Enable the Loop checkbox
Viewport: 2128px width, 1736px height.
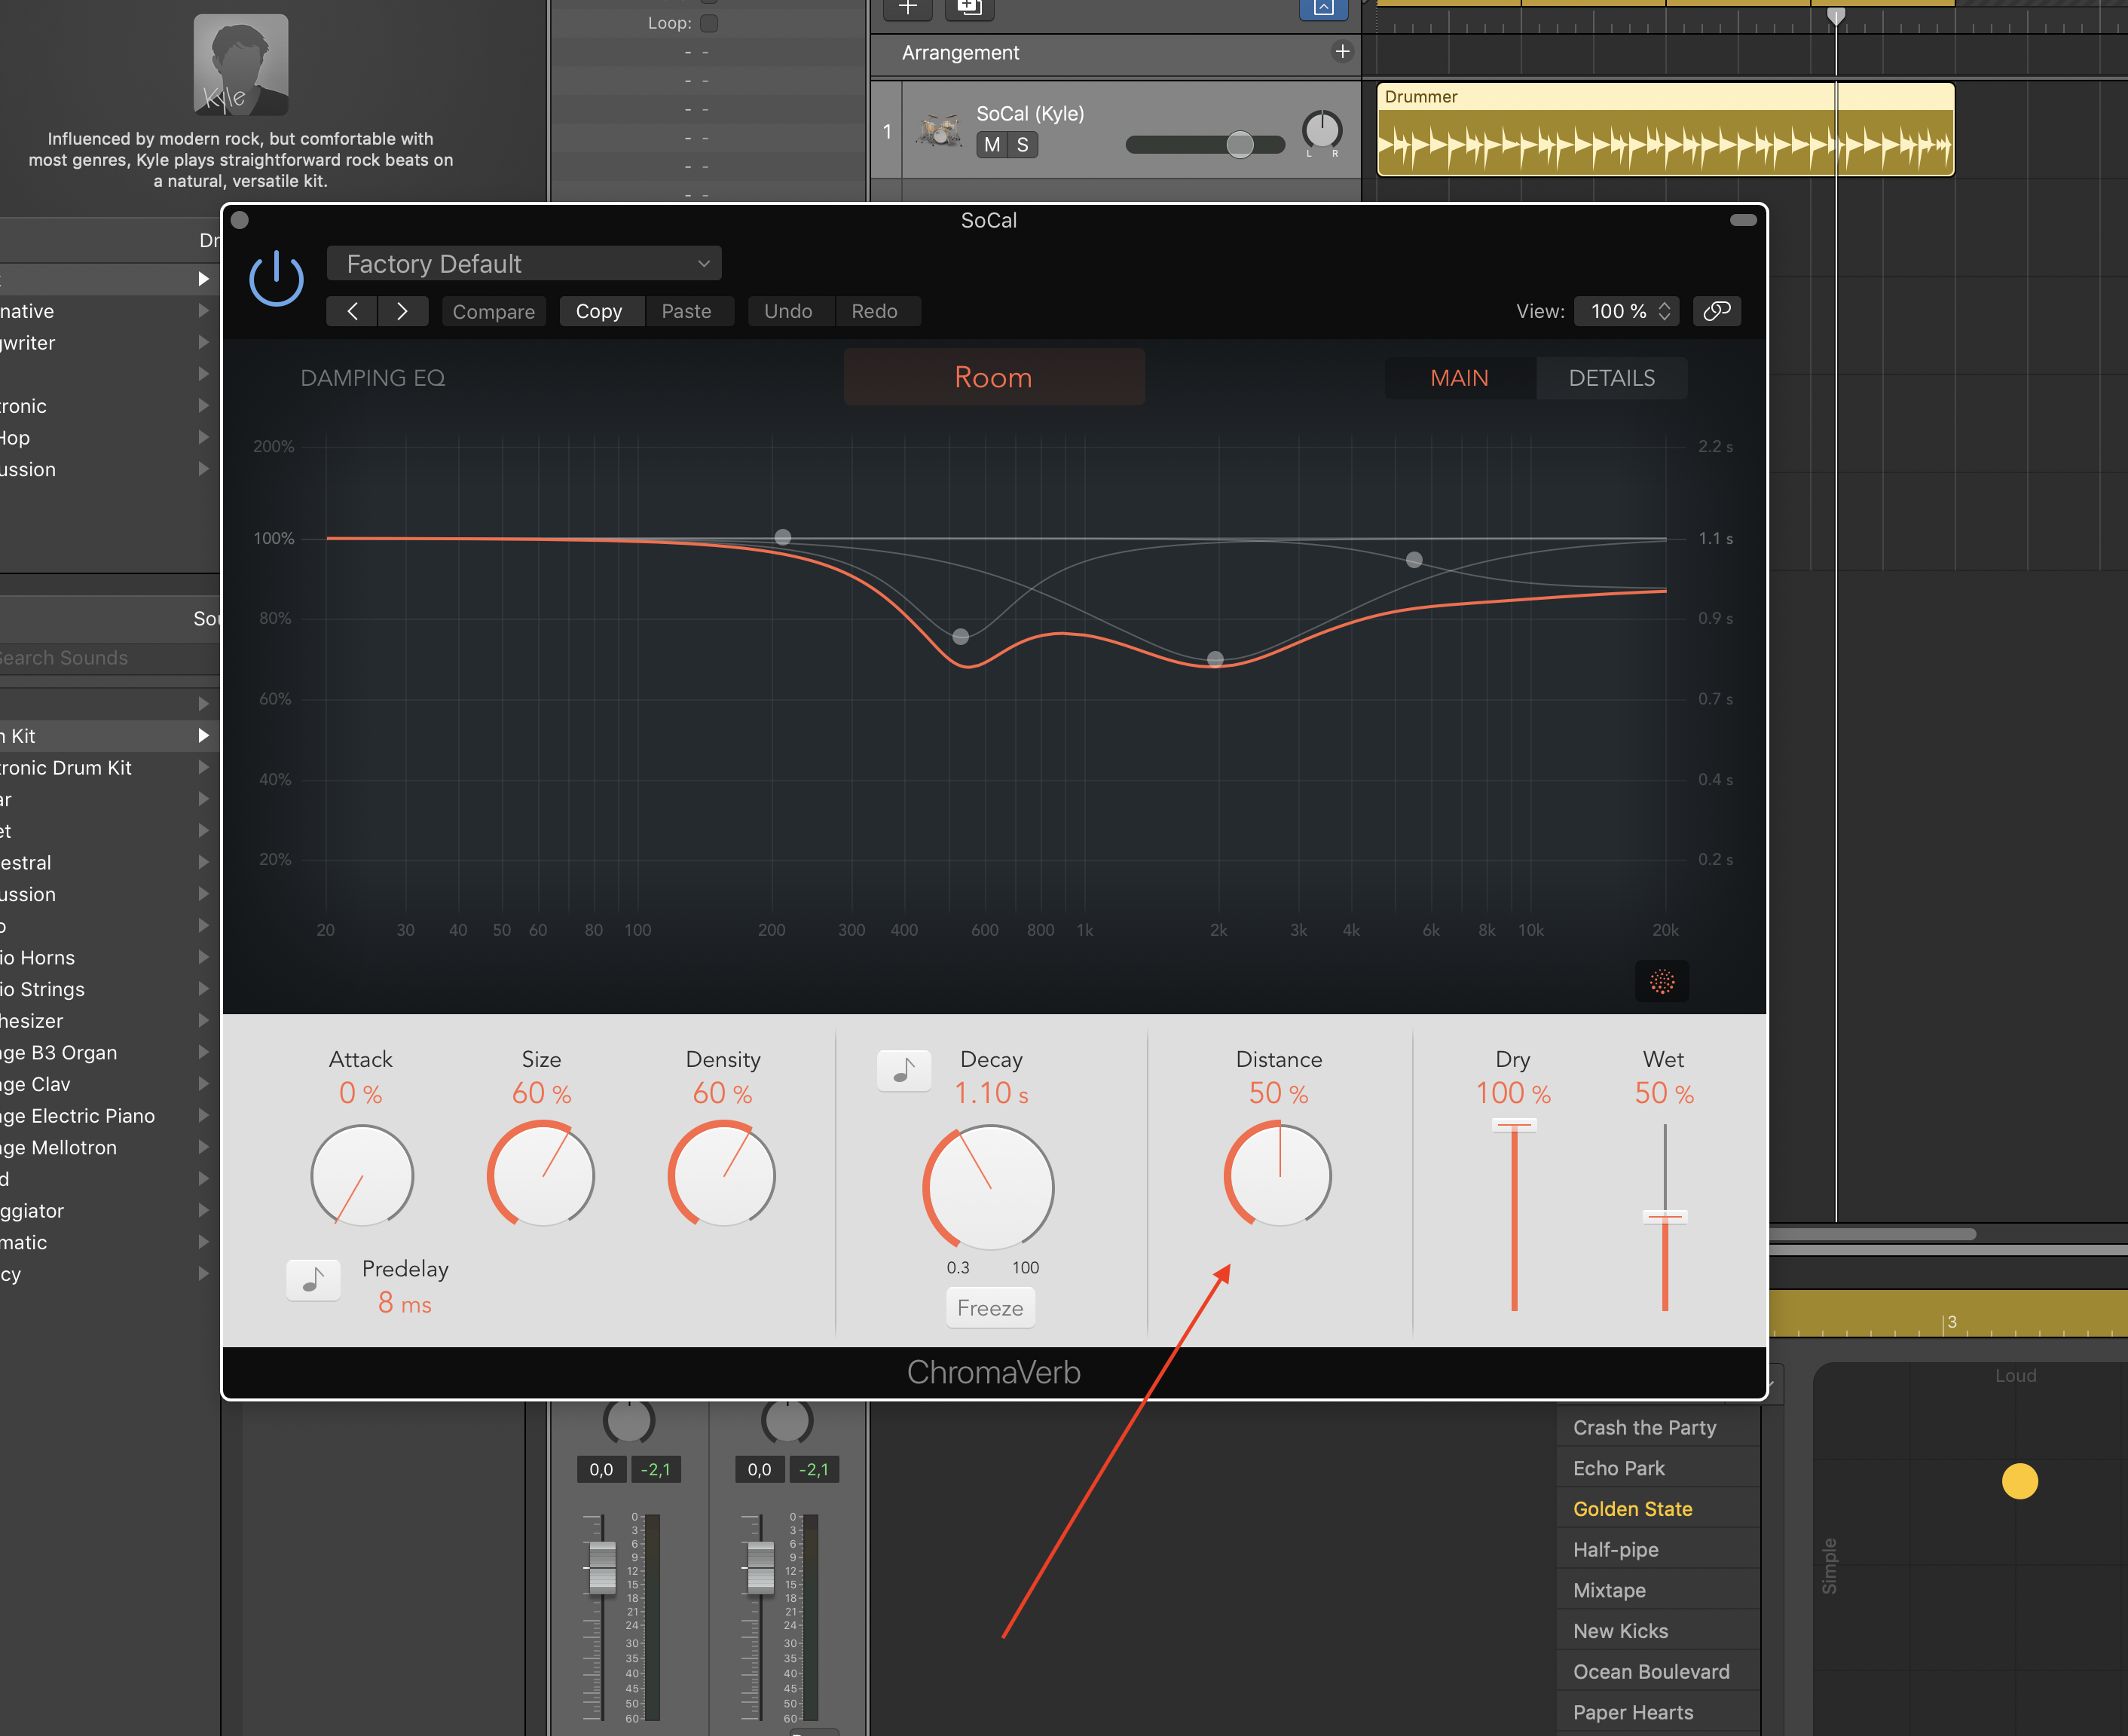tap(709, 23)
